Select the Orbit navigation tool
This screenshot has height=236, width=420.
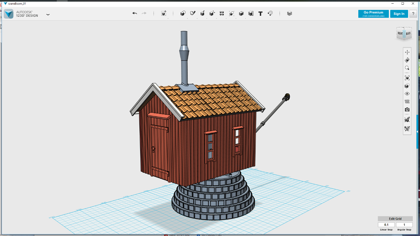(x=407, y=60)
